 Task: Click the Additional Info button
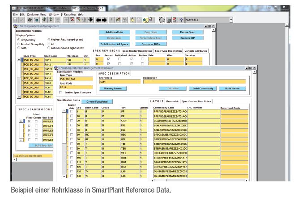click(x=114, y=32)
